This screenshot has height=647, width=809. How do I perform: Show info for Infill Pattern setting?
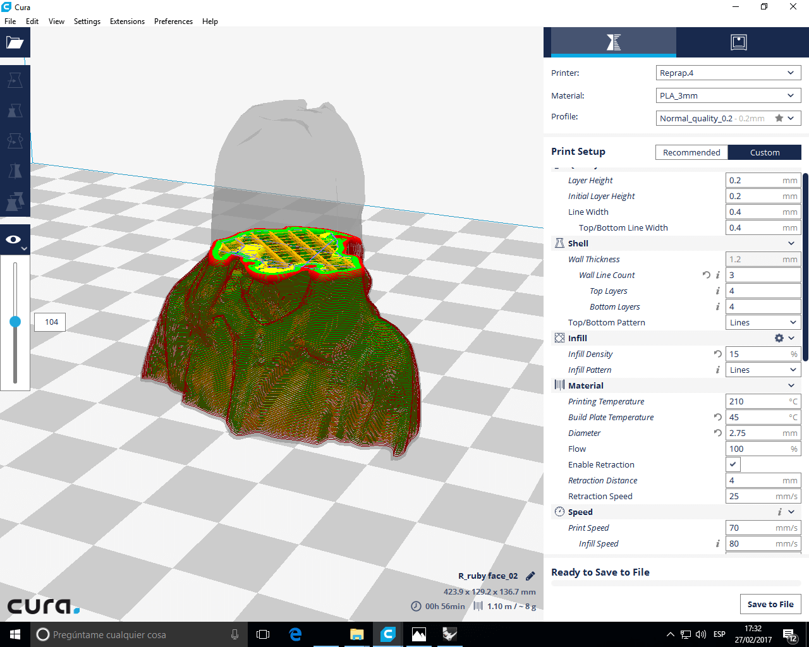pyautogui.click(x=718, y=370)
